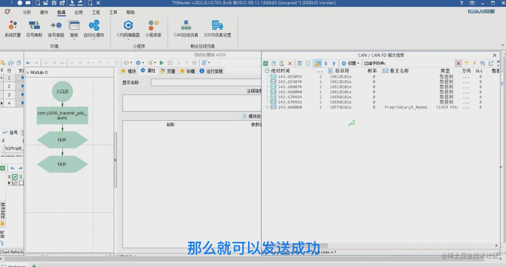Viewport: 506px width, 267px height.
Task: Expand the ProprietaryB_Node1 message row
Action: click(x=267, y=107)
